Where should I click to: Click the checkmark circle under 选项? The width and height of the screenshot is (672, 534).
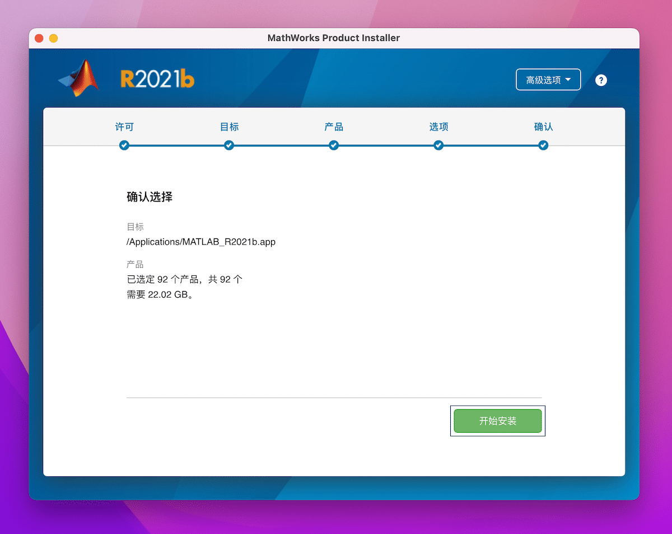[438, 146]
